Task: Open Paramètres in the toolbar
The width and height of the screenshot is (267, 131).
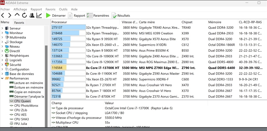Action: (98, 15)
